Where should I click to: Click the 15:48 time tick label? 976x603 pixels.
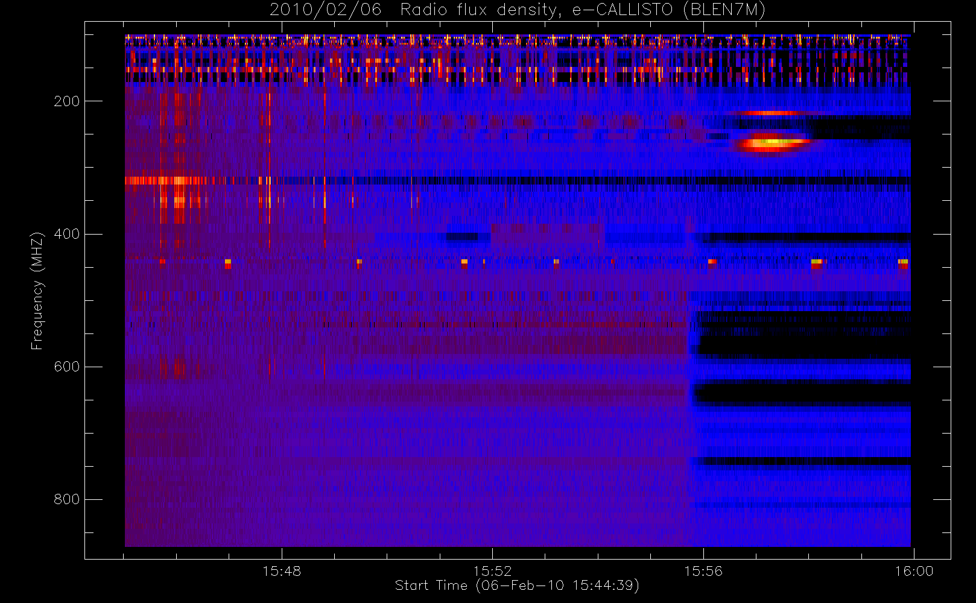(x=282, y=571)
